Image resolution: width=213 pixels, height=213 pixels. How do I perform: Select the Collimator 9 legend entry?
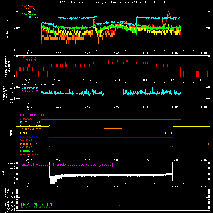(x=30, y=91)
